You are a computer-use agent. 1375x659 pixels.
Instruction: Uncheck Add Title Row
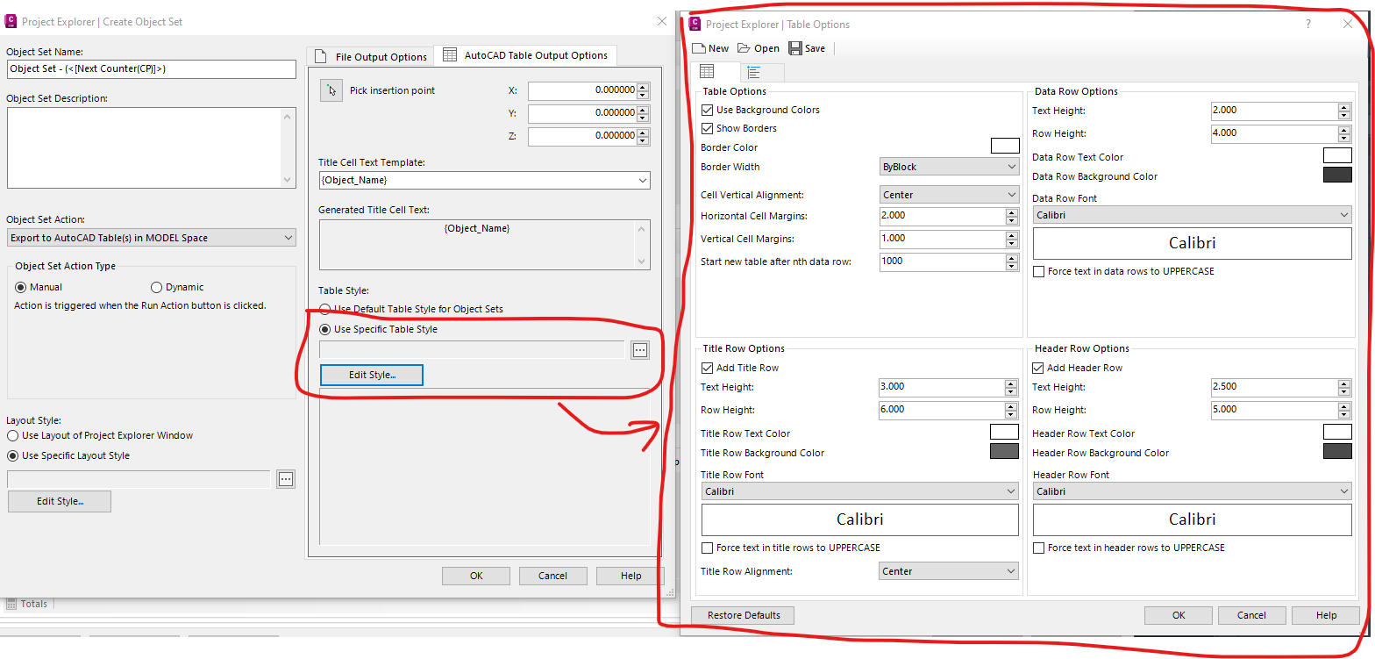[x=708, y=368]
